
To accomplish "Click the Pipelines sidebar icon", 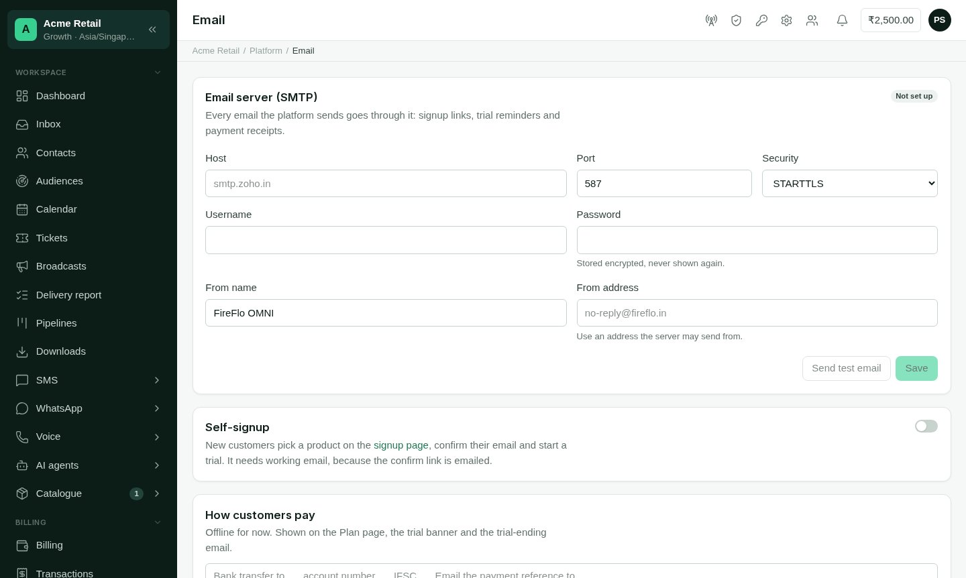I will click(22, 323).
